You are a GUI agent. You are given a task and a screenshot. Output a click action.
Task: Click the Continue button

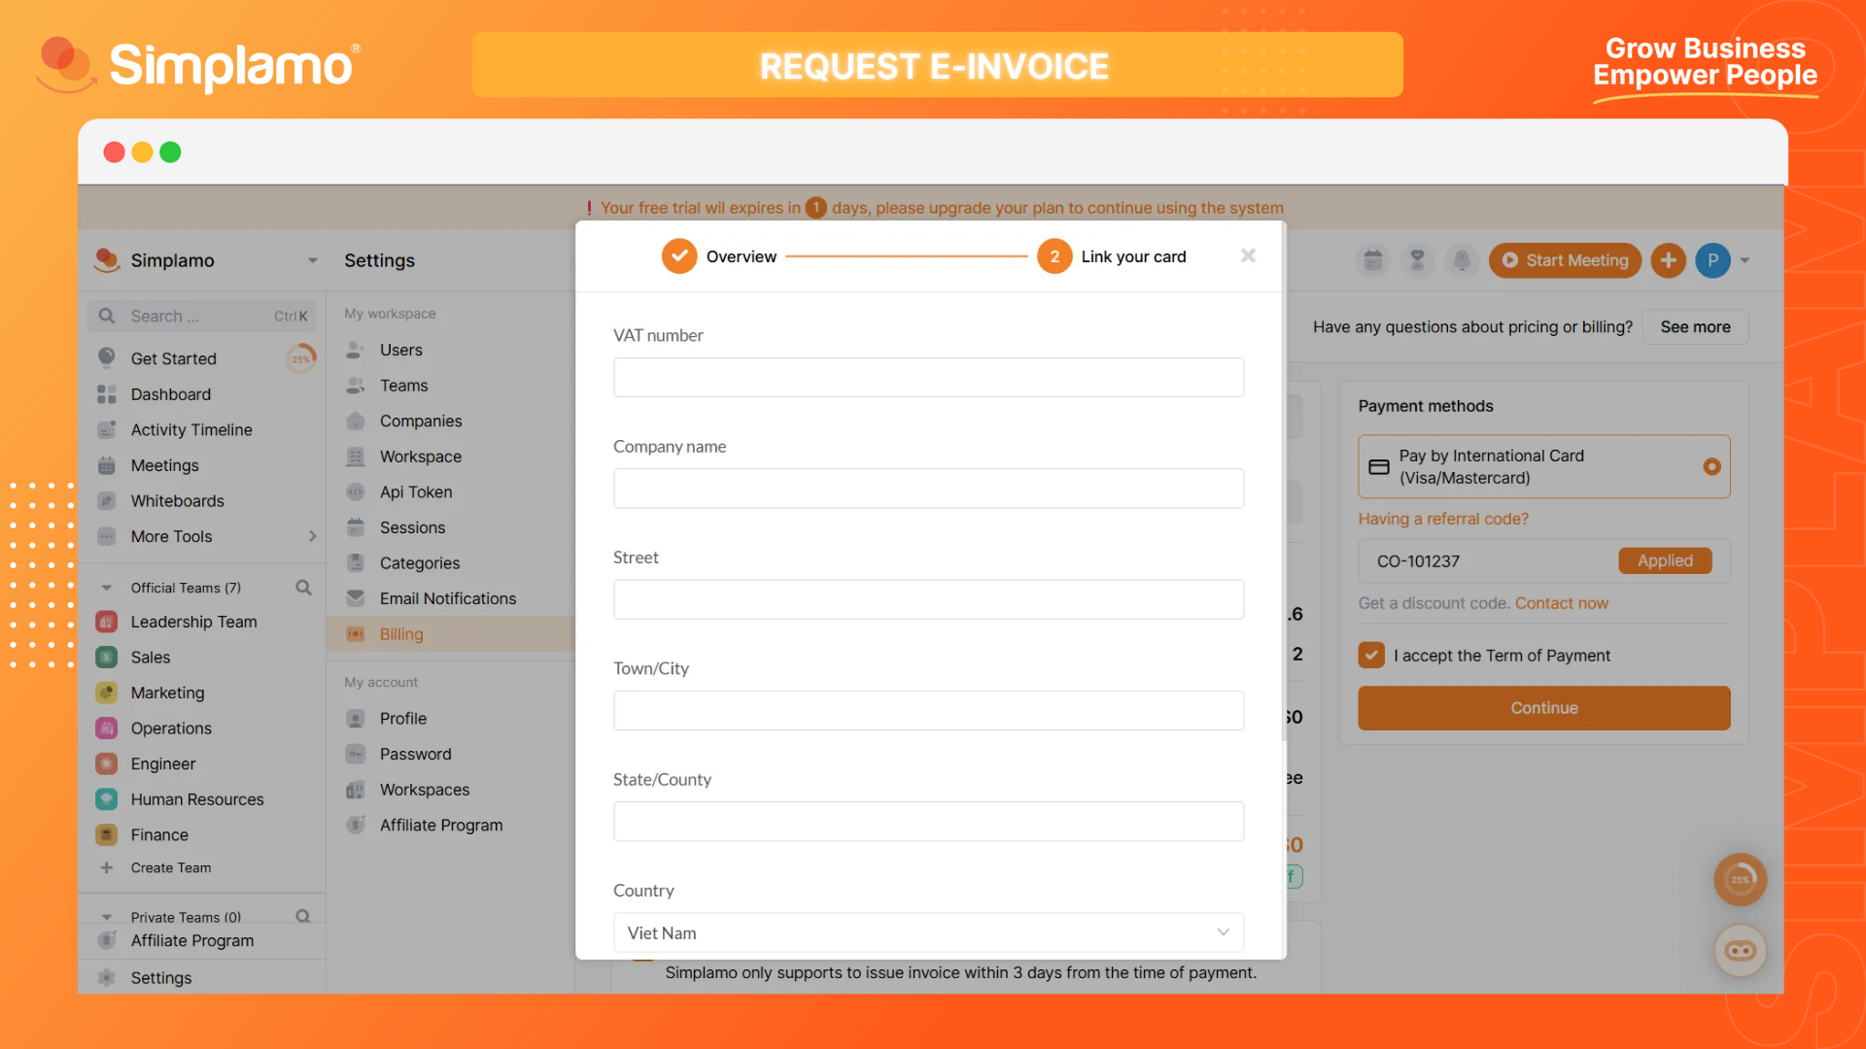tap(1543, 708)
